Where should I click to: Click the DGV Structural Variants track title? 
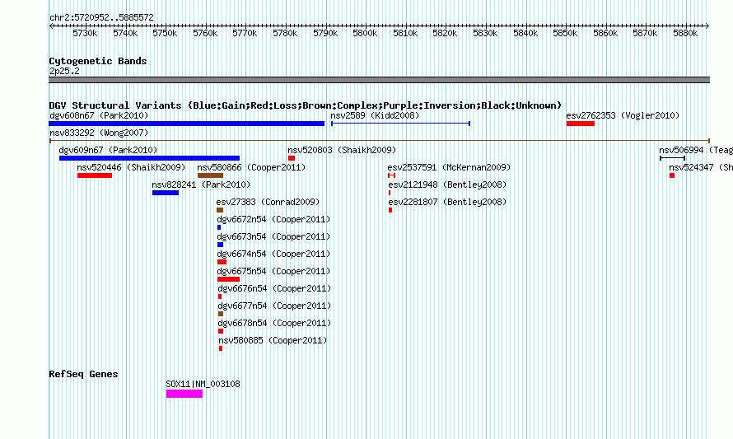306,105
